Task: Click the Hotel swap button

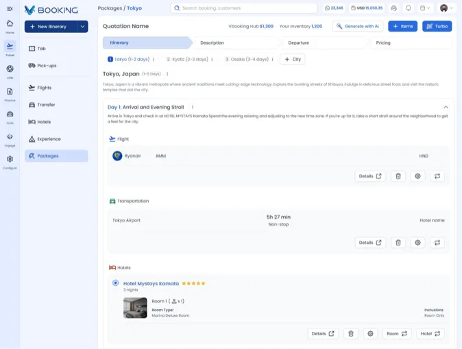Action: 430,334
